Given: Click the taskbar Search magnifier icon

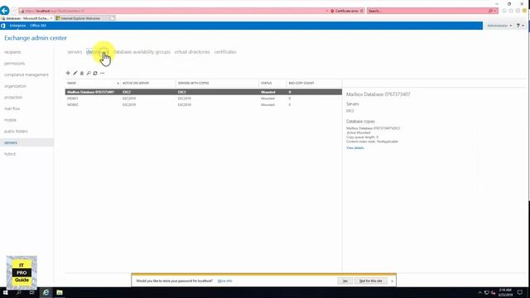Looking at the screenshot, I should (18, 292).
